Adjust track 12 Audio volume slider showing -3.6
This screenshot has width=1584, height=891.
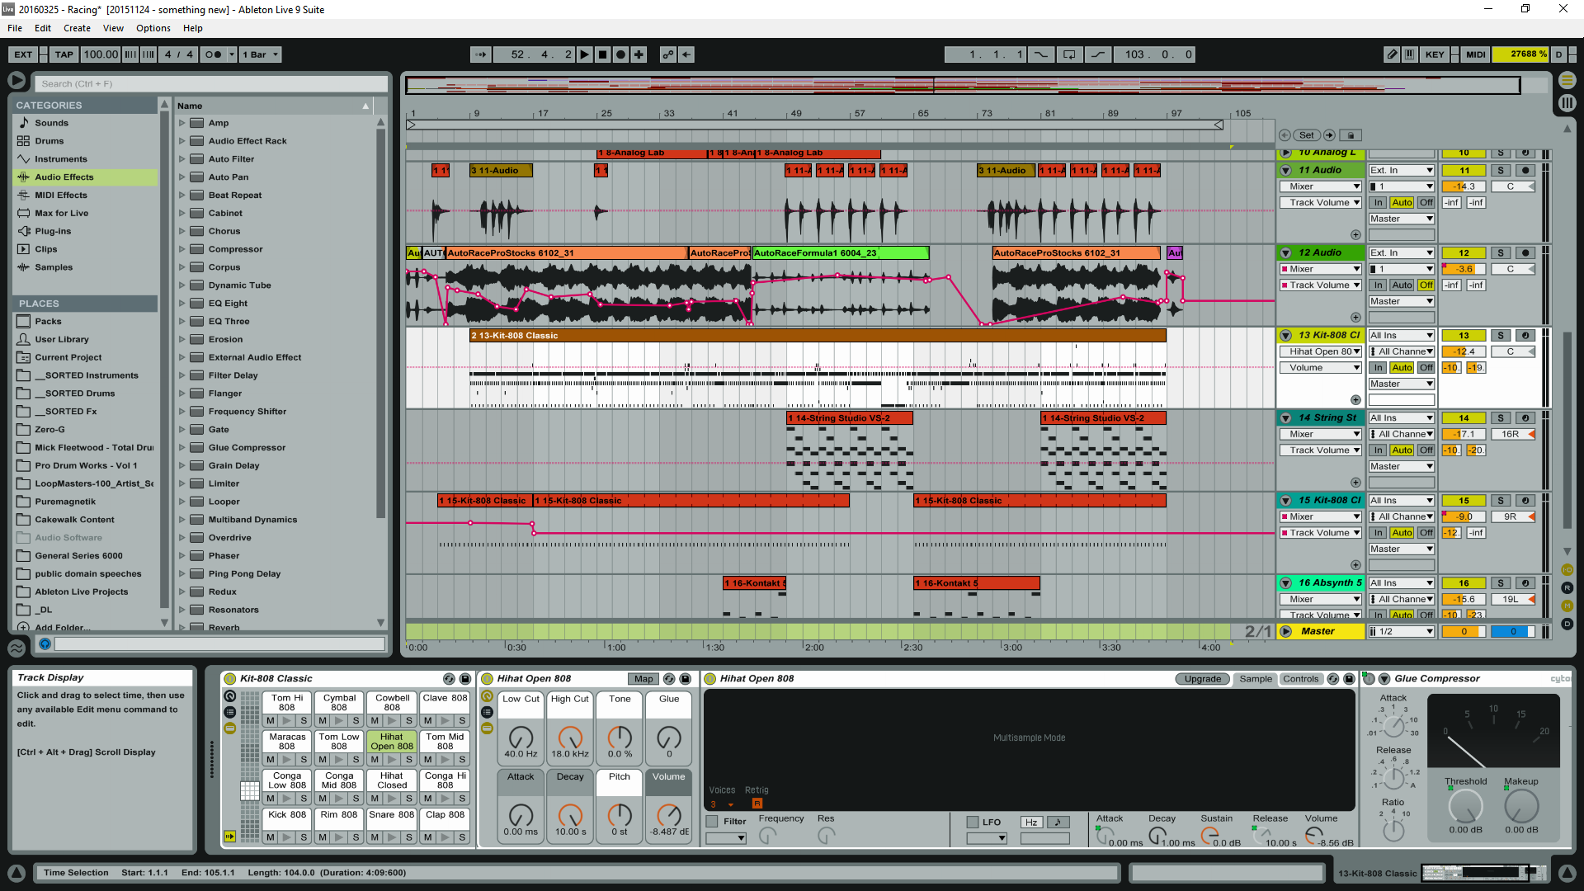pos(1464,269)
